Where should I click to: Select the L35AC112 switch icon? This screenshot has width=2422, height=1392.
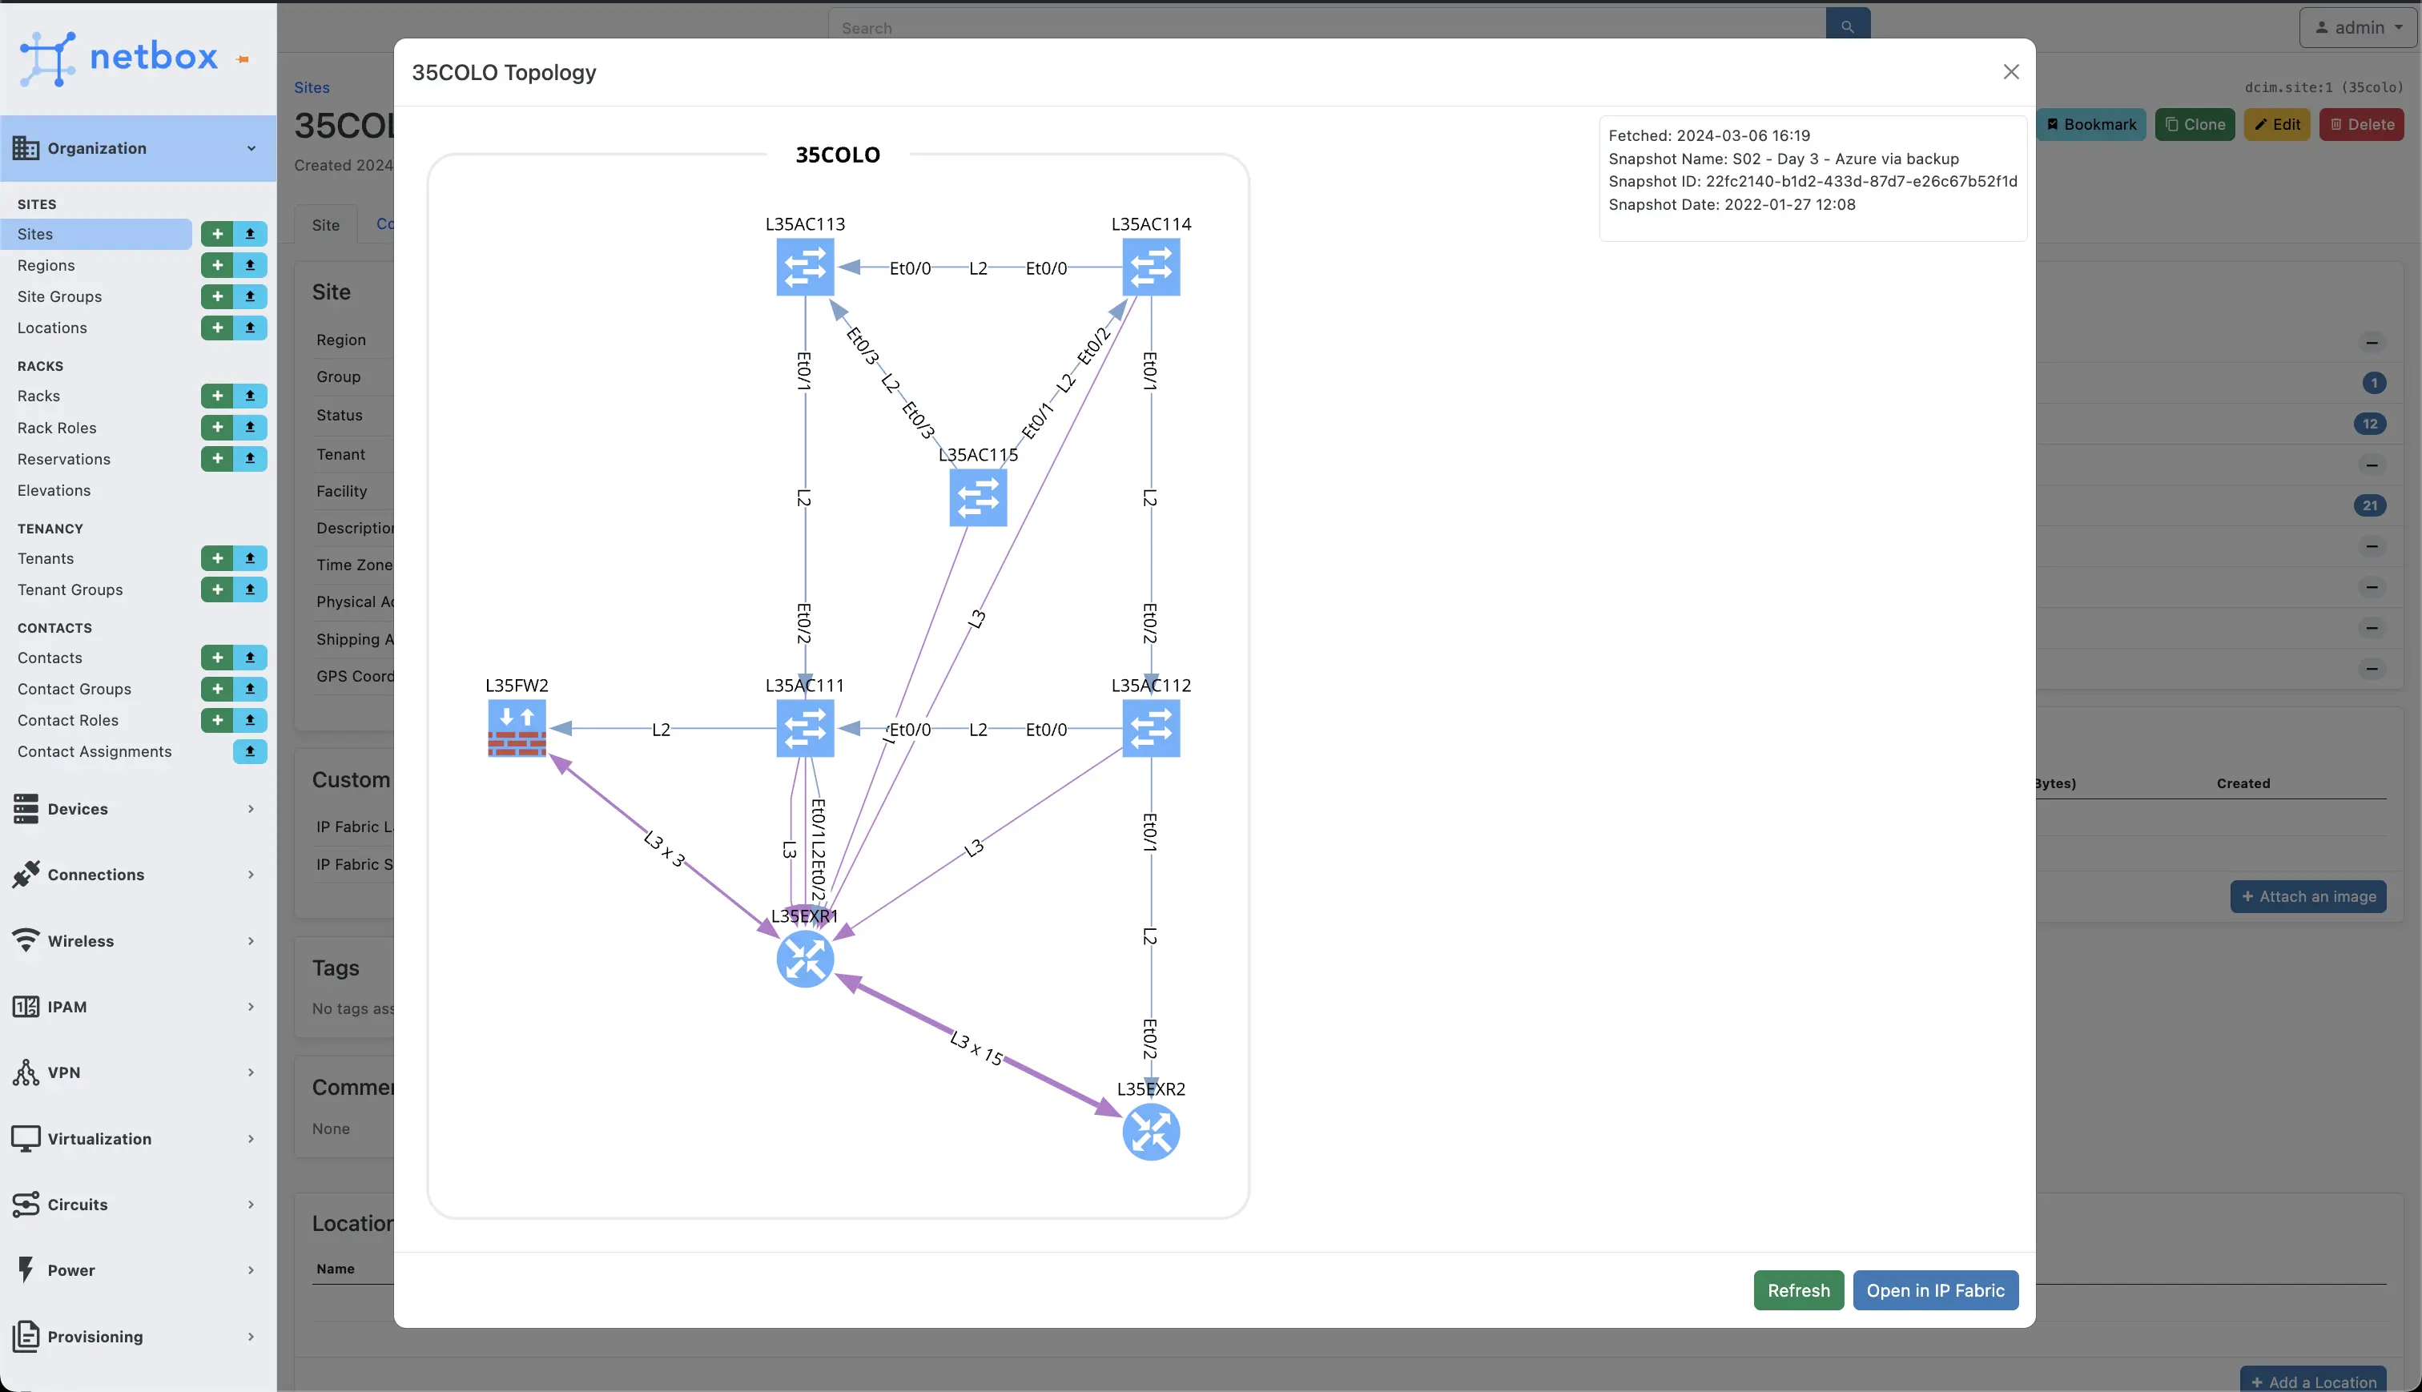coord(1151,729)
